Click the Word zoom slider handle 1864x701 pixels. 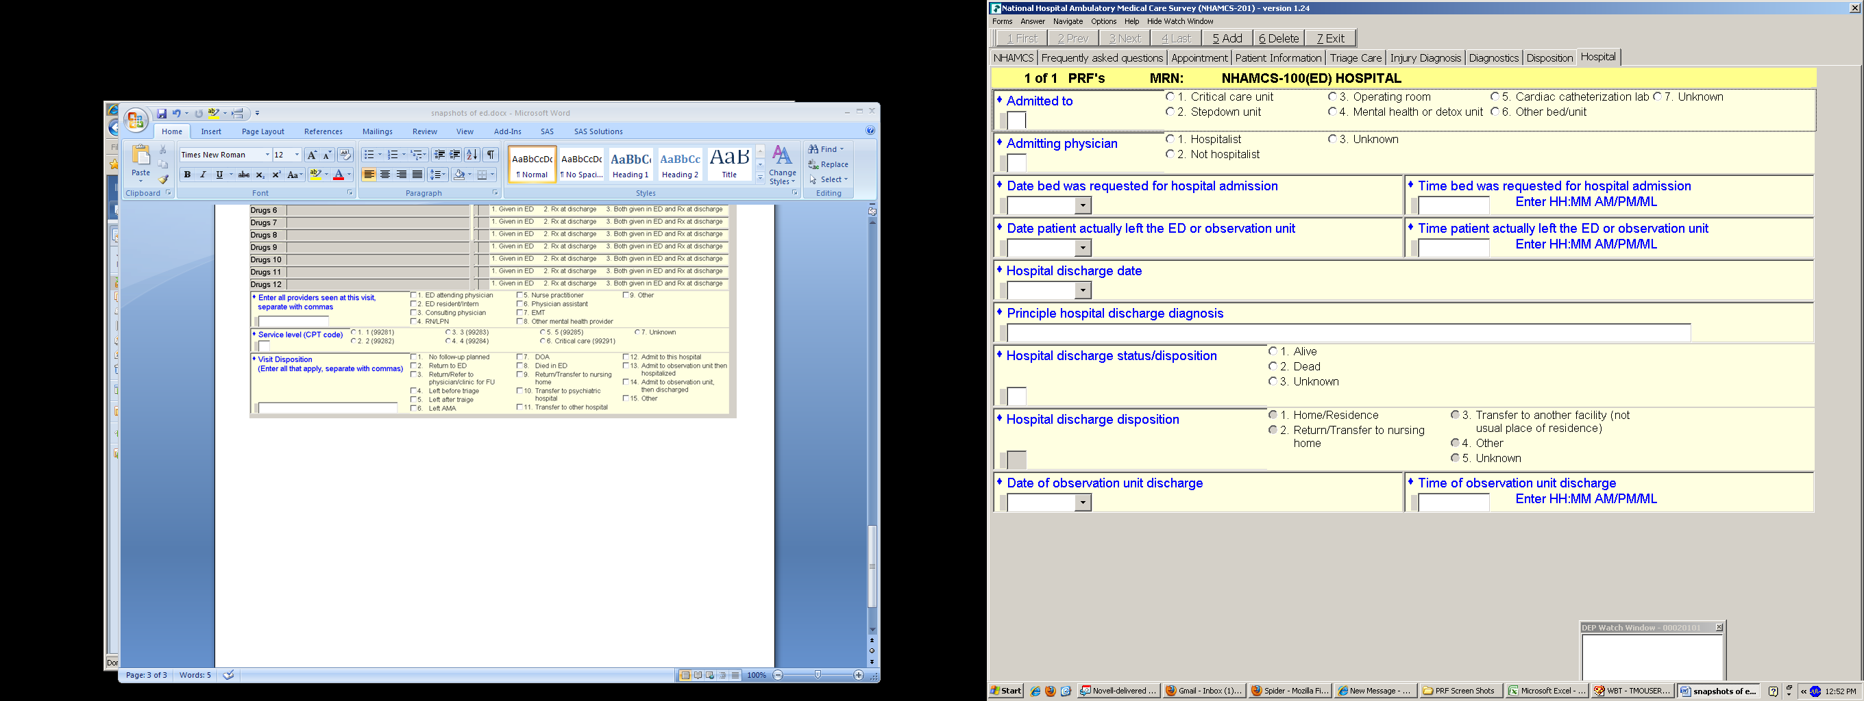[x=818, y=675]
